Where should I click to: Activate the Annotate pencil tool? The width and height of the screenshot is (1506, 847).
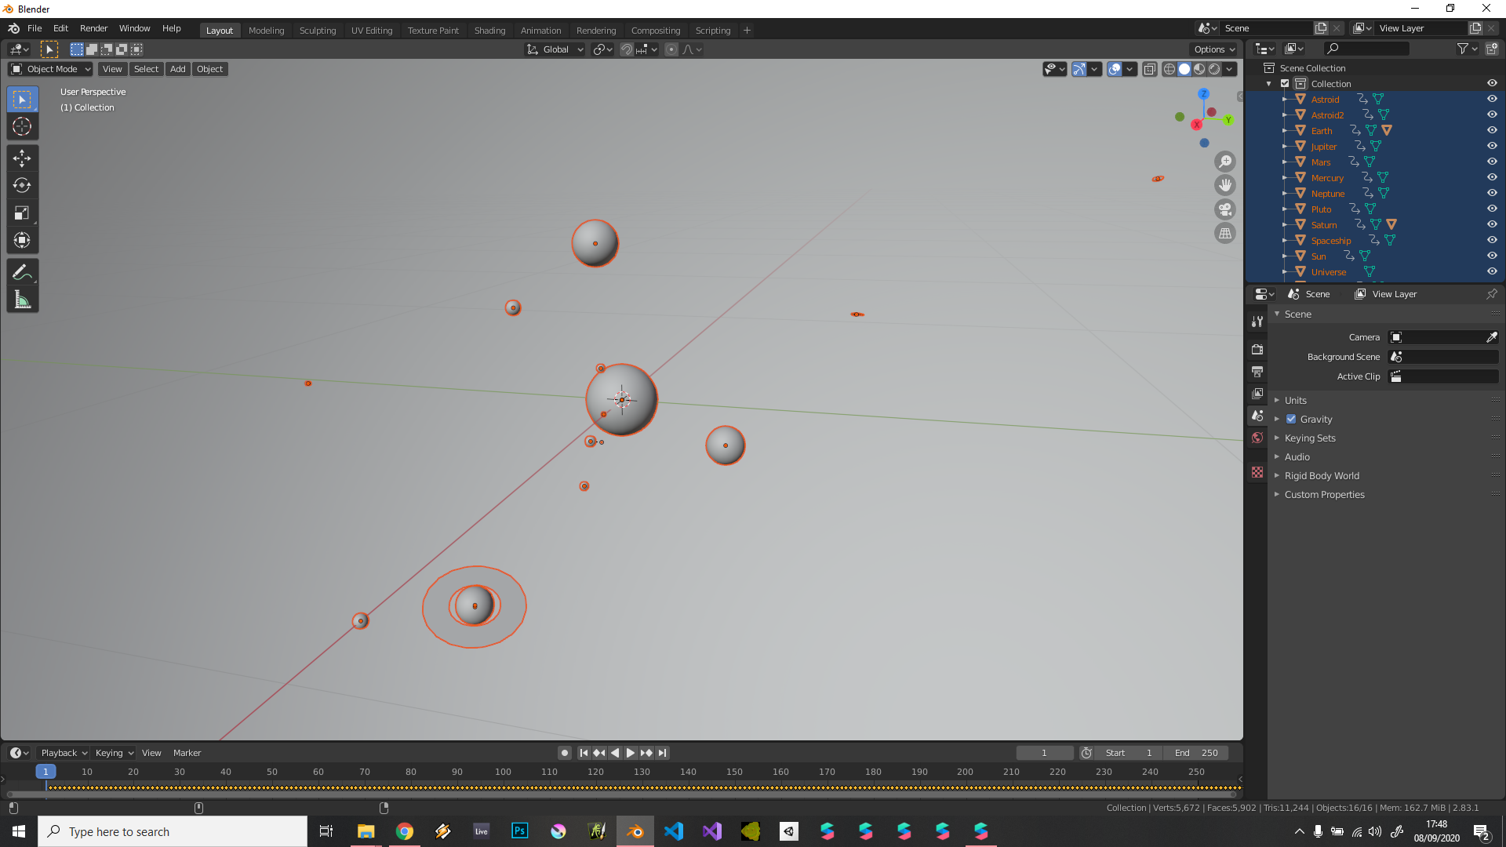[22, 272]
